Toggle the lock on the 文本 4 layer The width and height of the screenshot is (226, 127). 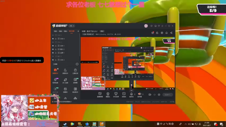coord(56,39)
